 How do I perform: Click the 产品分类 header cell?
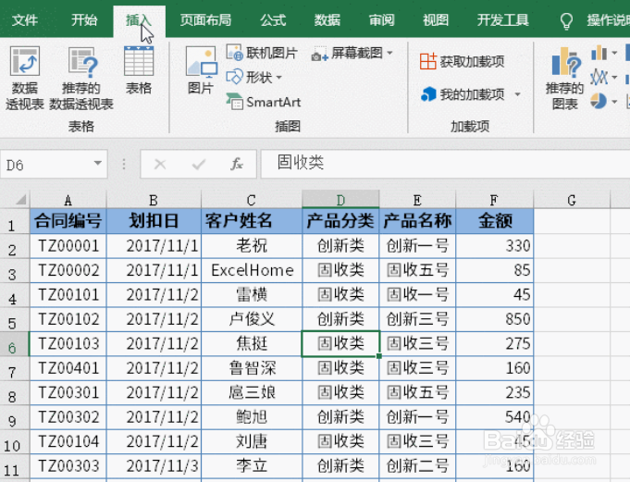(340, 221)
